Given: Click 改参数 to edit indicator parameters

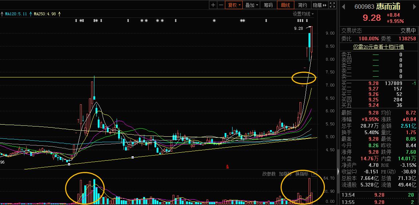Looking at the screenshot, I should [269, 174].
